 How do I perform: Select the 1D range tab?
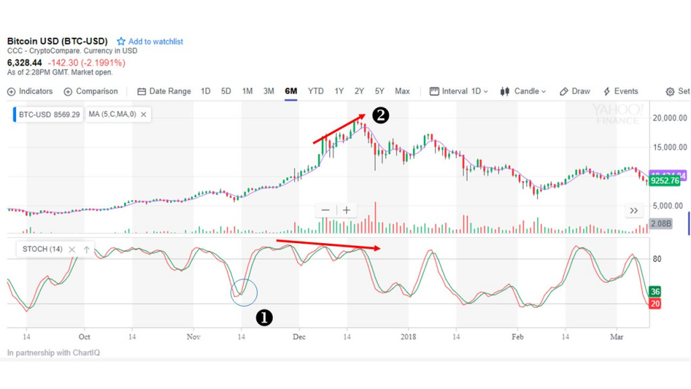(x=205, y=91)
